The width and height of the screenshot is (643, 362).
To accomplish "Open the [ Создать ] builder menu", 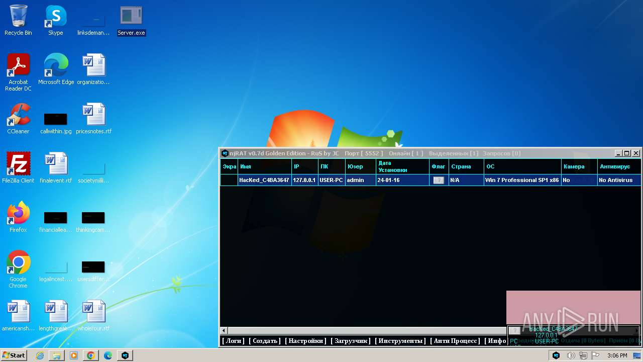I will [265, 341].
